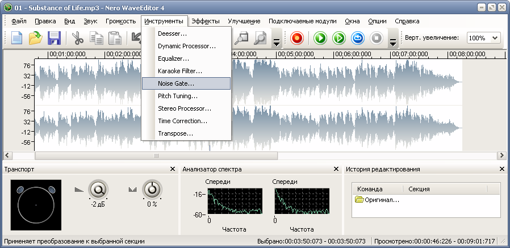Open the Эффекты menu
510x248 pixels.
coord(206,21)
